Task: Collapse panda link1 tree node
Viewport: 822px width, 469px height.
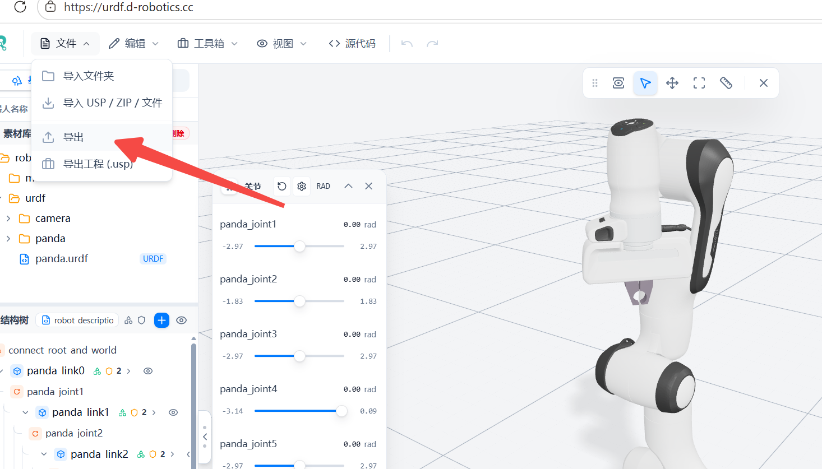Action: pyautogui.click(x=25, y=412)
